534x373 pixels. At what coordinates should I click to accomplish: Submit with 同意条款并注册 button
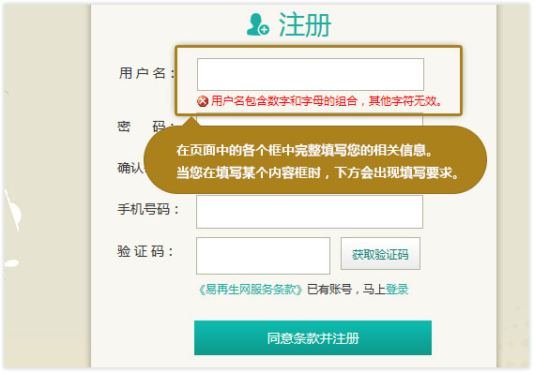[313, 338]
